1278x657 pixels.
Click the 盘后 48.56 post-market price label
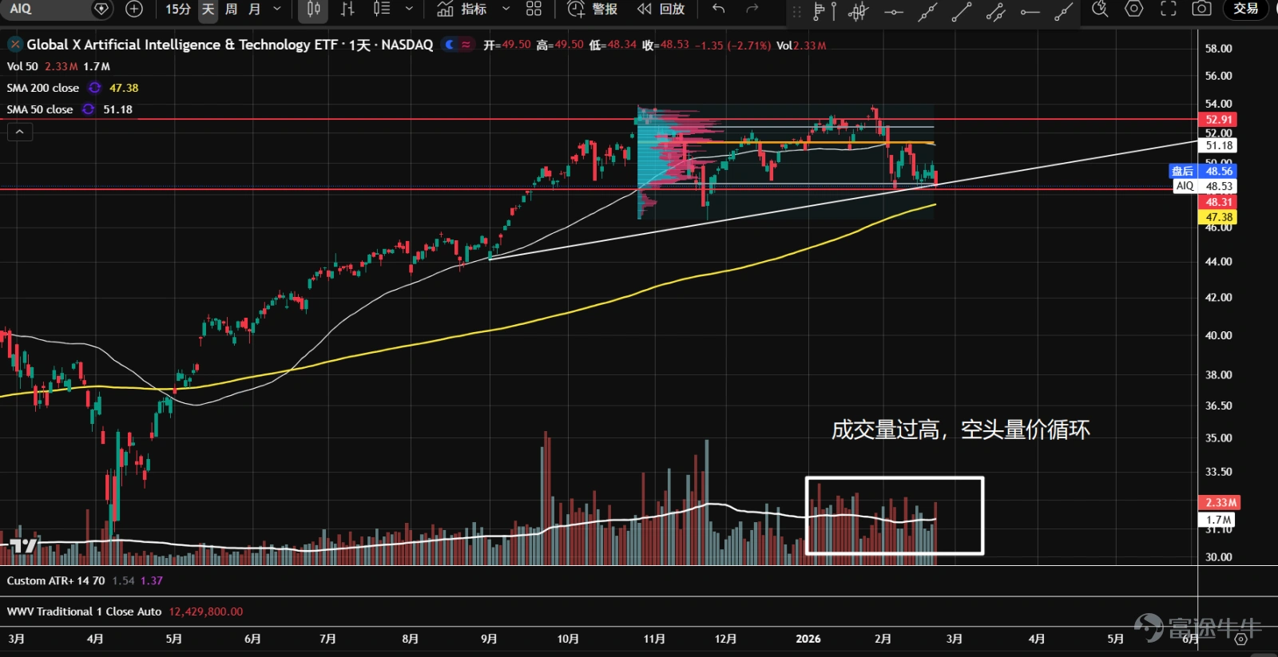1203,171
